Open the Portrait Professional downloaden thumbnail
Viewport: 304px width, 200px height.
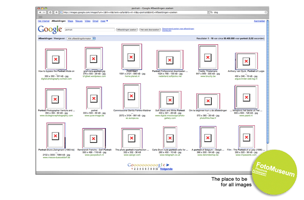[x=170, y=60]
